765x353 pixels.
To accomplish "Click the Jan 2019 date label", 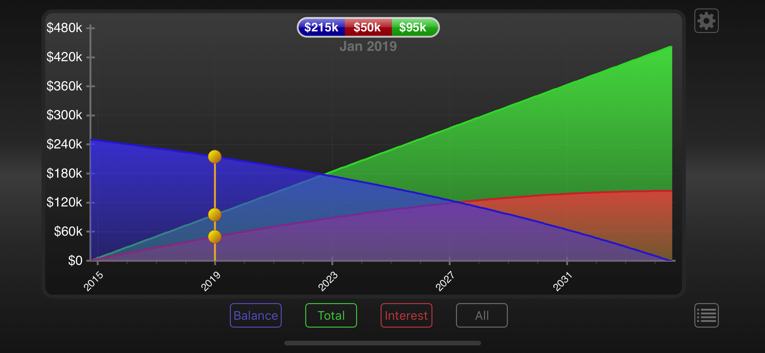I will point(368,46).
